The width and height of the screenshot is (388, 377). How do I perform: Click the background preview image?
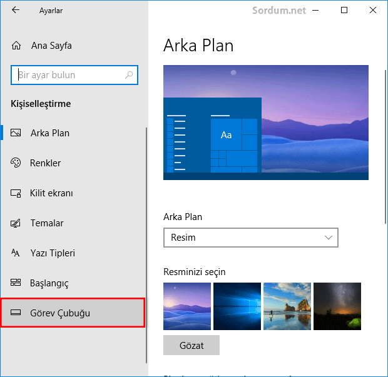pos(266,123)
